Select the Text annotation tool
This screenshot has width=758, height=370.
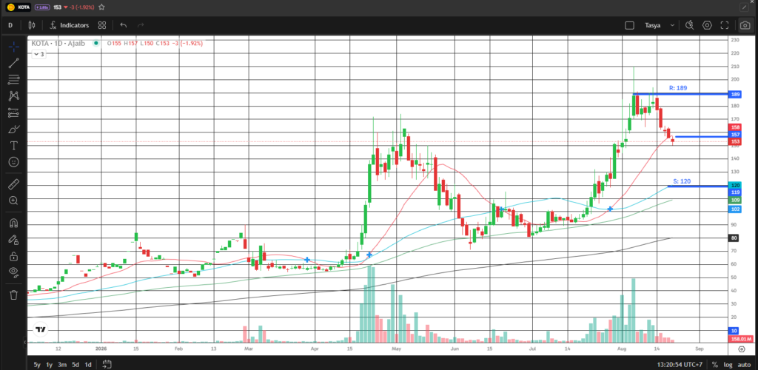(x=13, y=145)
